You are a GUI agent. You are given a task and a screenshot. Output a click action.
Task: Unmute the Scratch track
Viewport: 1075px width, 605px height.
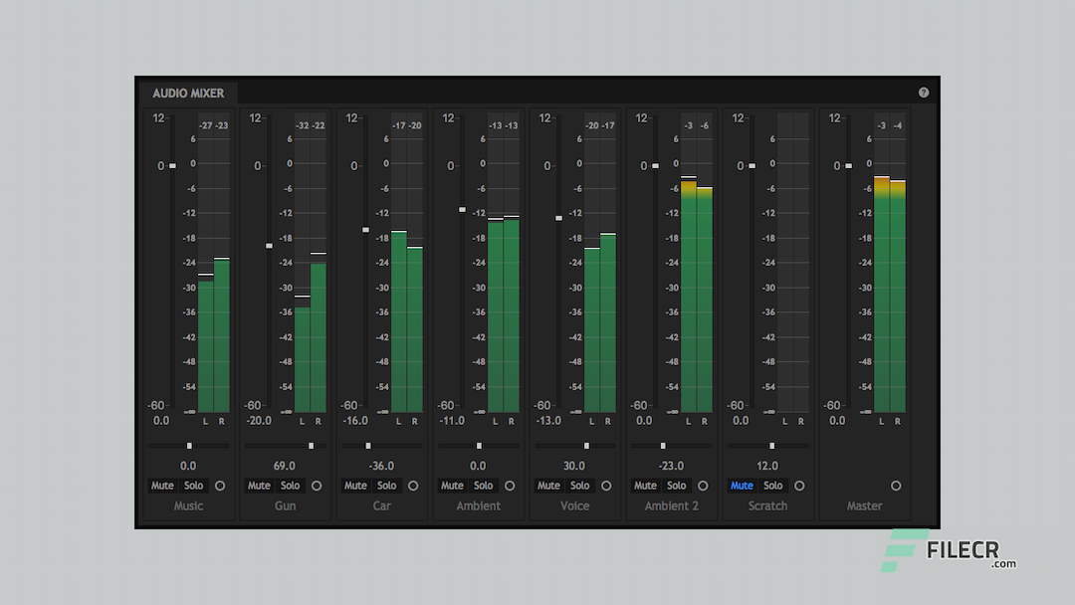742,486
